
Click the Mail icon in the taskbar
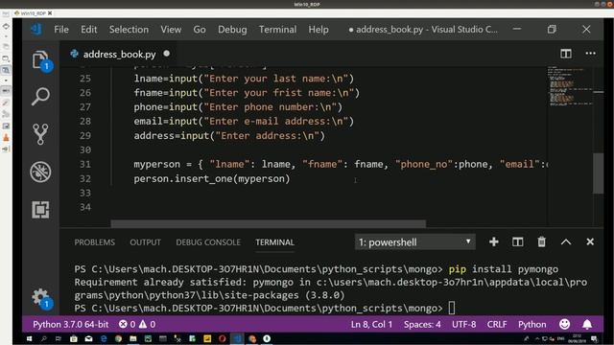coord(88,338)
